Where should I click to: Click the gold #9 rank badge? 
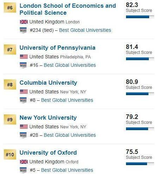tap(10, 120)
